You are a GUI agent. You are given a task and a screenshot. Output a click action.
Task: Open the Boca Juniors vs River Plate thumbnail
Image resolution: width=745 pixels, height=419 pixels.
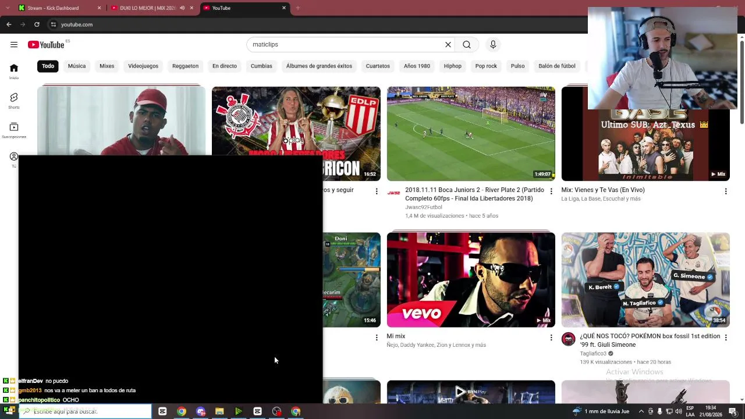click(471, 134)
